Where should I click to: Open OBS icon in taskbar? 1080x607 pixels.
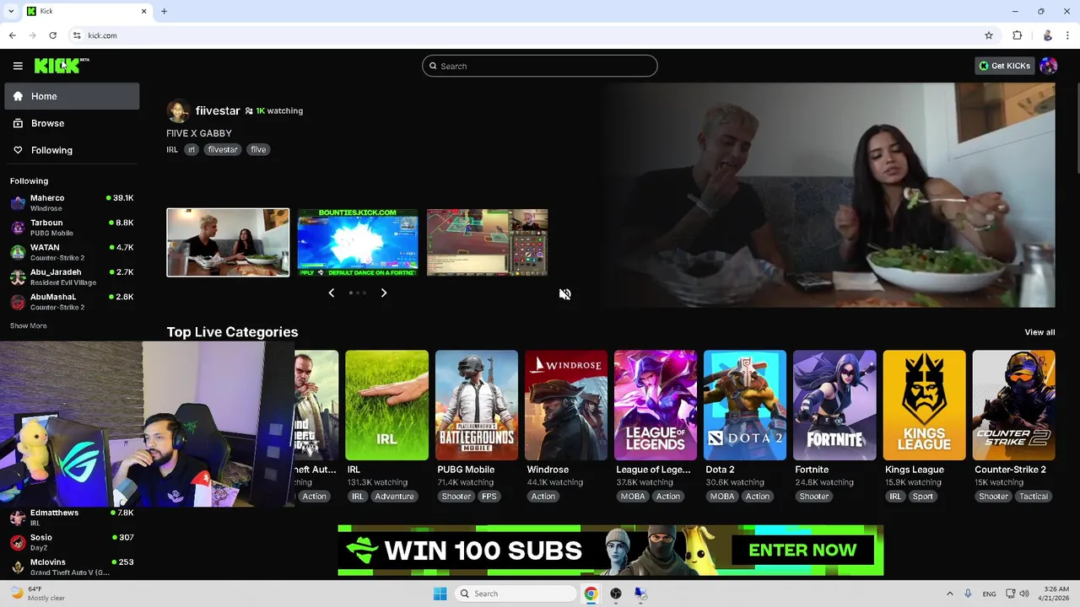click(x=616, y=594)
